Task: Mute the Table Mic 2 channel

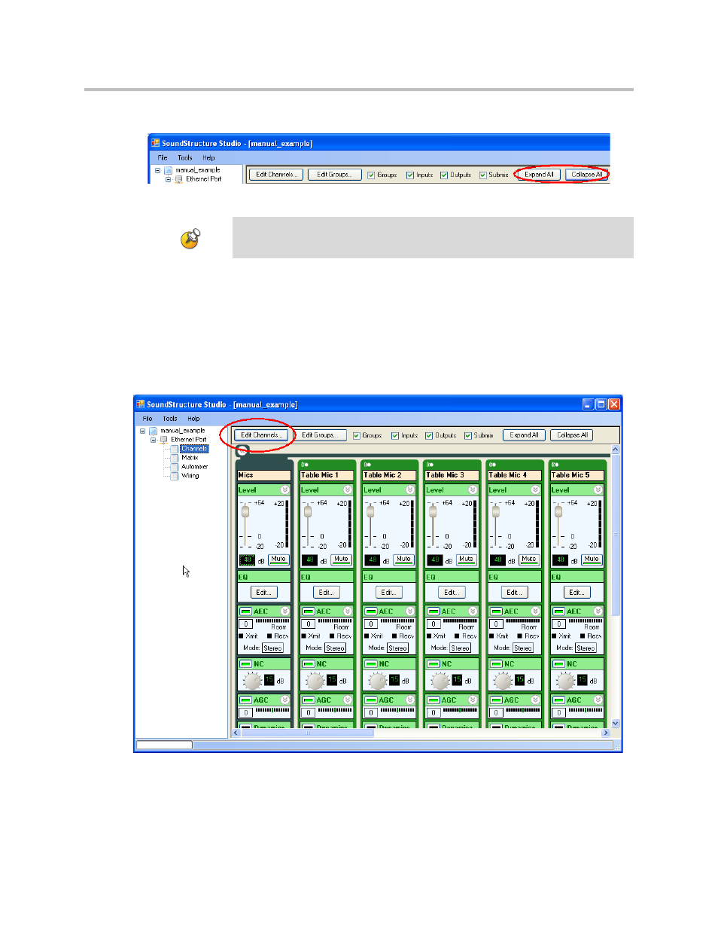Action: tap(403, 560)
